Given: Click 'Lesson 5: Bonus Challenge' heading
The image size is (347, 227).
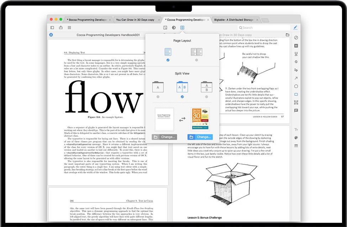Looking at the screenshot, I should pyautogui.click(x=205, y=218).
